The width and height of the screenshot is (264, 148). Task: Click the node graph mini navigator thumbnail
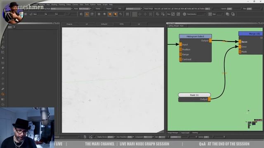[254, 124]
